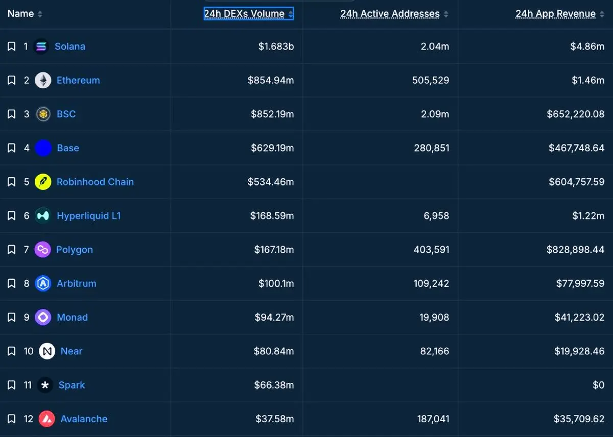
Task: Select Arbitrum's $100.1m volume value
Action: 275,283
